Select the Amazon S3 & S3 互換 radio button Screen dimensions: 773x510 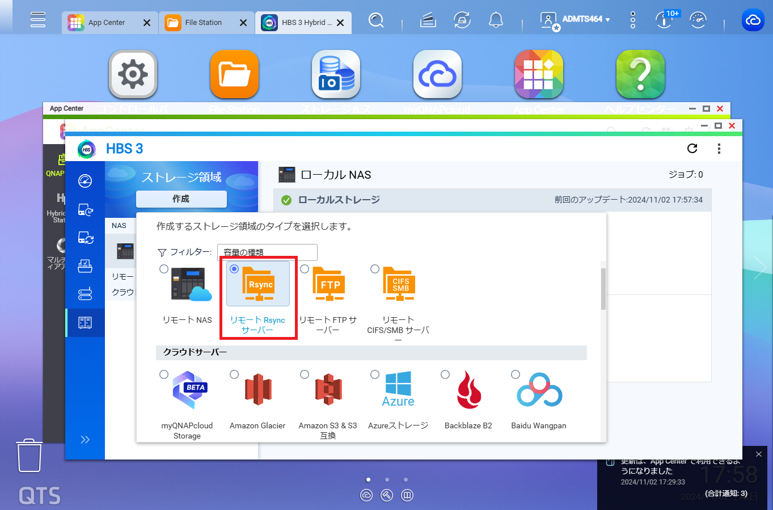coord(305,374)
